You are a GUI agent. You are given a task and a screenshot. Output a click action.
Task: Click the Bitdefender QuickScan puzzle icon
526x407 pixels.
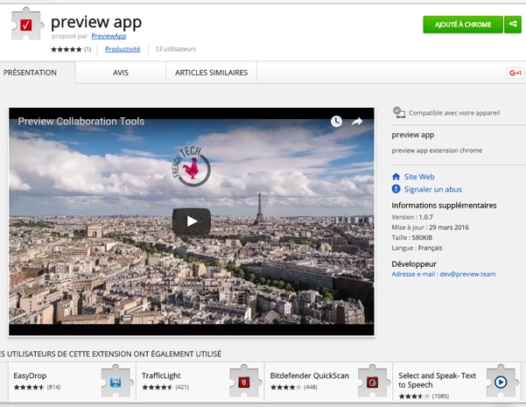372,381
